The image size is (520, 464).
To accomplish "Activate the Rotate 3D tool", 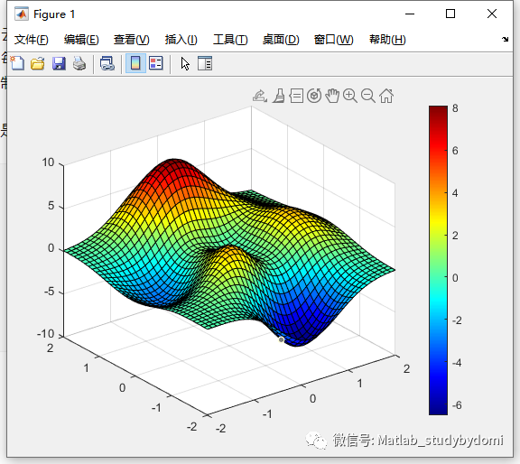I will tap(314, 96).
